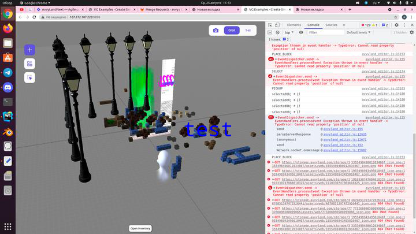Click the 129 errors counter

(366, 25)
